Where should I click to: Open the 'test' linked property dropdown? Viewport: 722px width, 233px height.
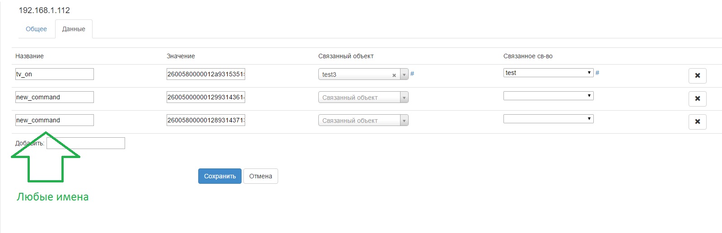tap(548, 73)
